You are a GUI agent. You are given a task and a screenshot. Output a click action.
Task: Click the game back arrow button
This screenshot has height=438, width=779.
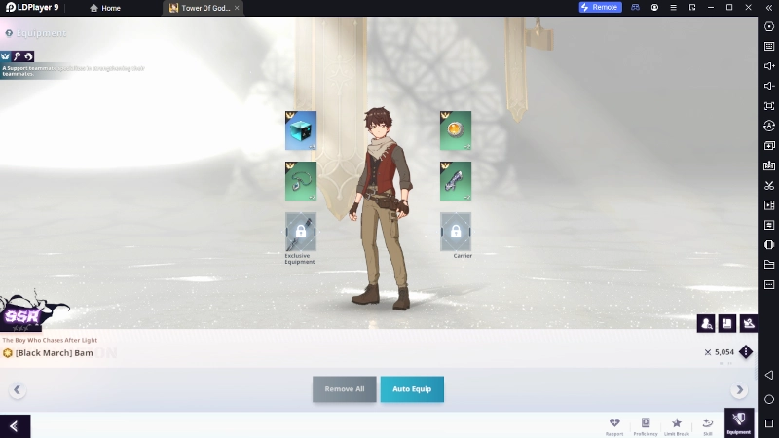[15, 426]
